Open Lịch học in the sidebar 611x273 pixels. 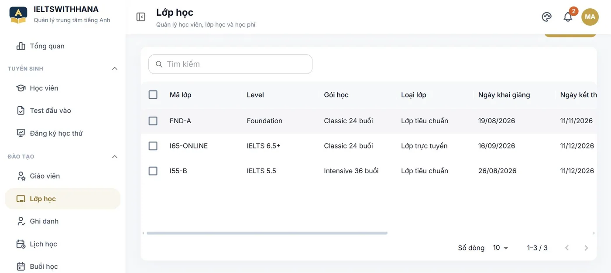coord(62,244)
